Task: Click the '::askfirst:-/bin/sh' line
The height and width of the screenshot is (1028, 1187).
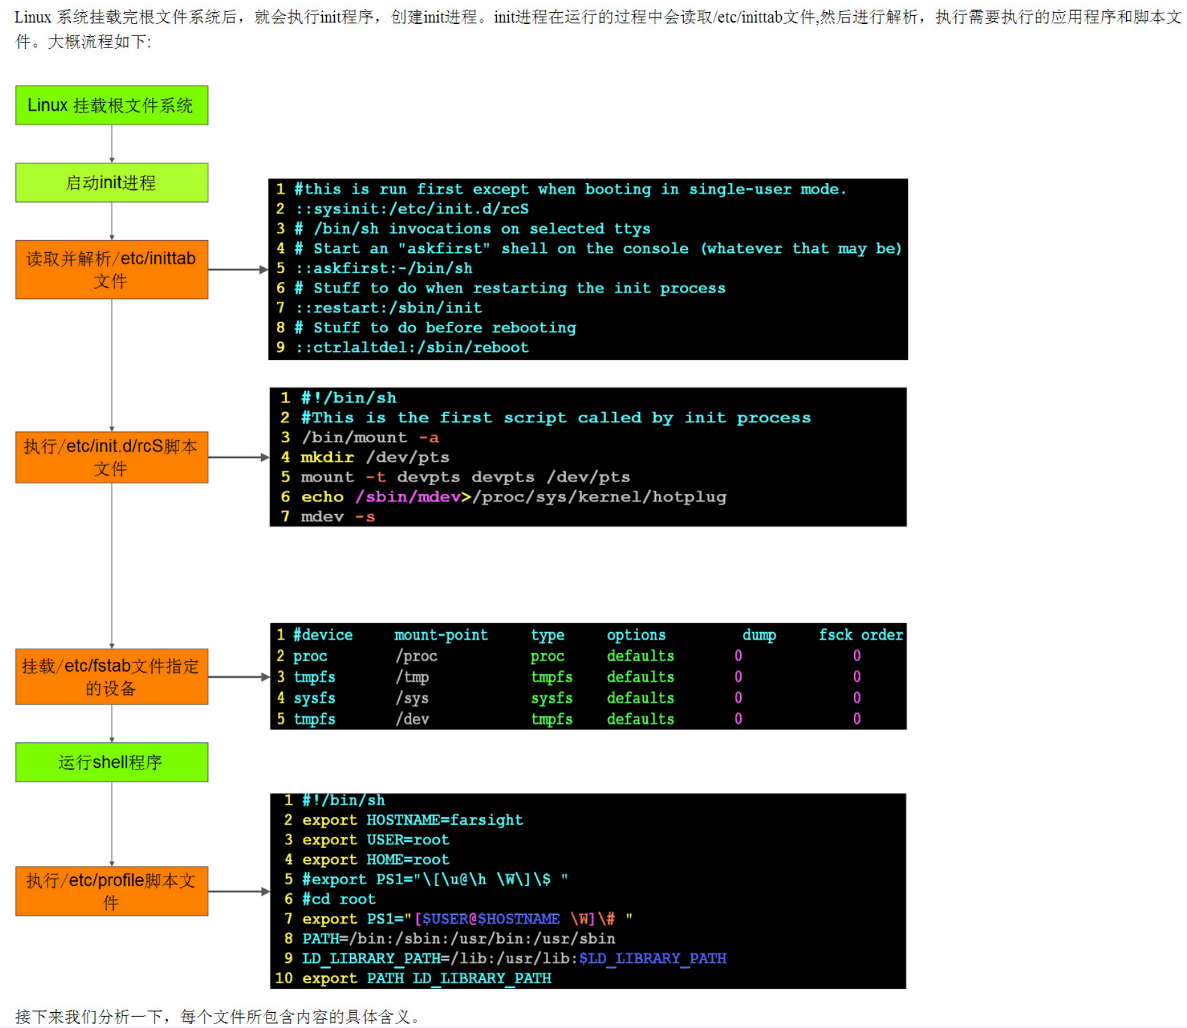Action: tap(384, 269)
